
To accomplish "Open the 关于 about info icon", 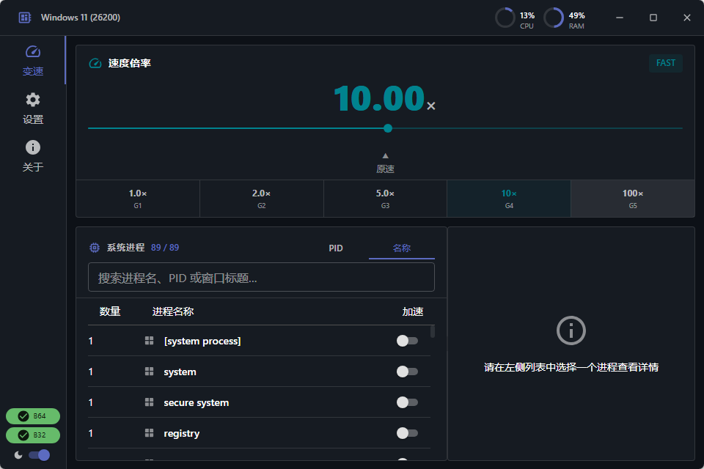I will coord(33,156).
